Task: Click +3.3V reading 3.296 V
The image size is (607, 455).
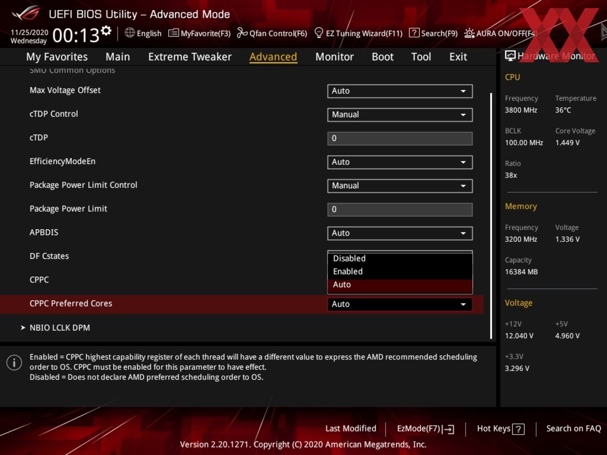Action: click(x=517, y=368)
